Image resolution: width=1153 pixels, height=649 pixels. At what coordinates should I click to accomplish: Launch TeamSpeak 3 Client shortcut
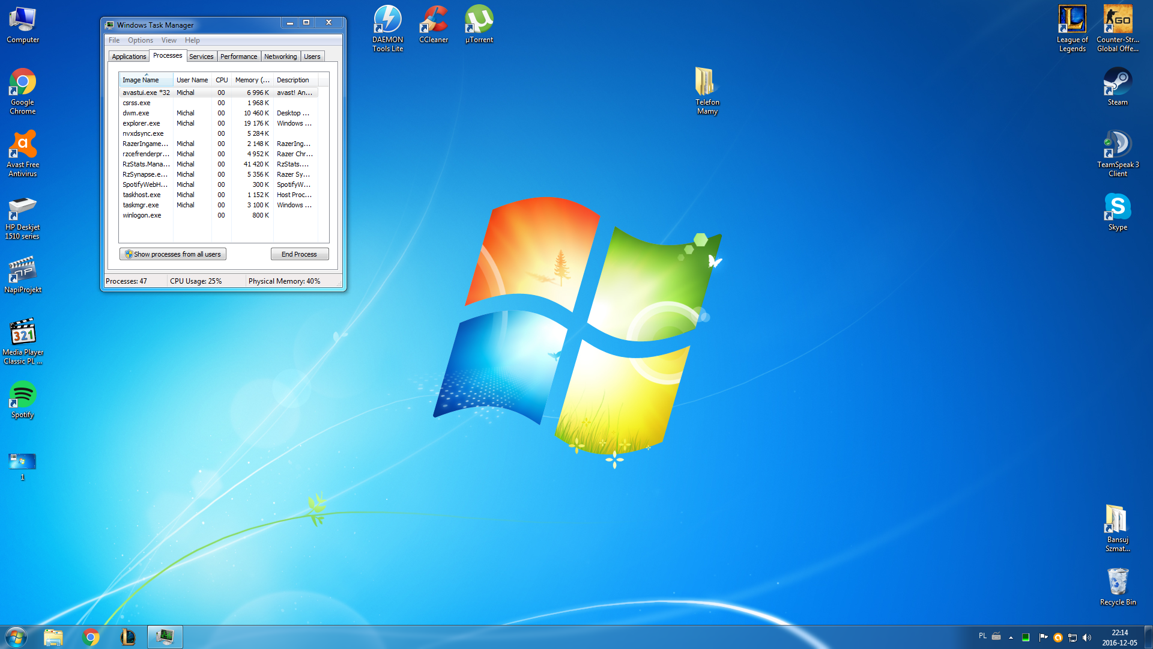[1118, 154]
